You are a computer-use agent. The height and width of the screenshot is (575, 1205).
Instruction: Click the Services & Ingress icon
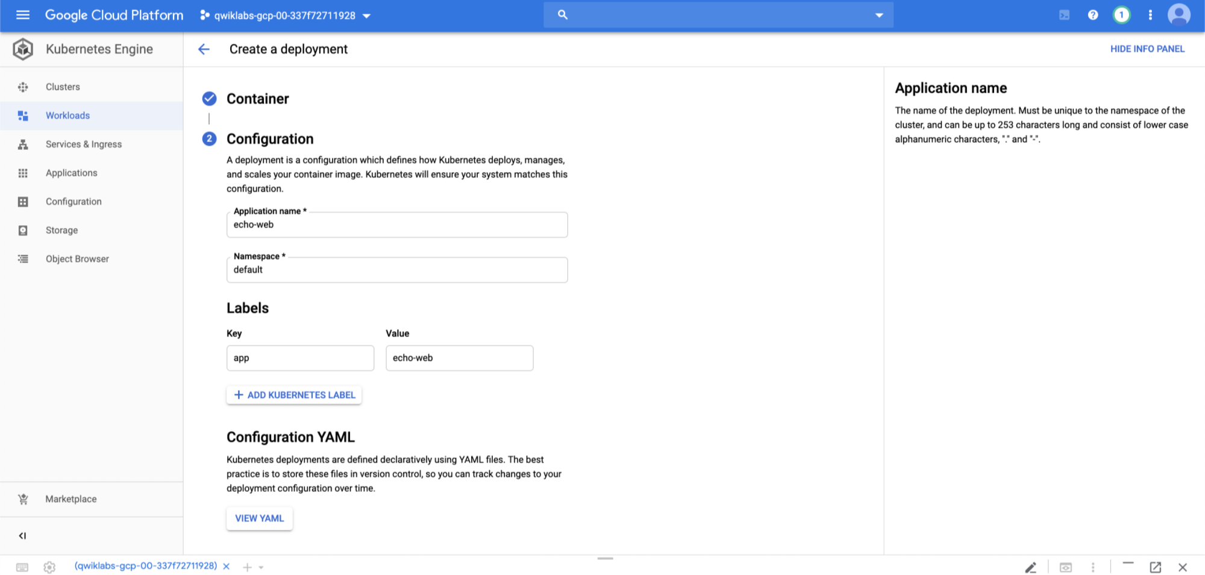tap(23, 145)
